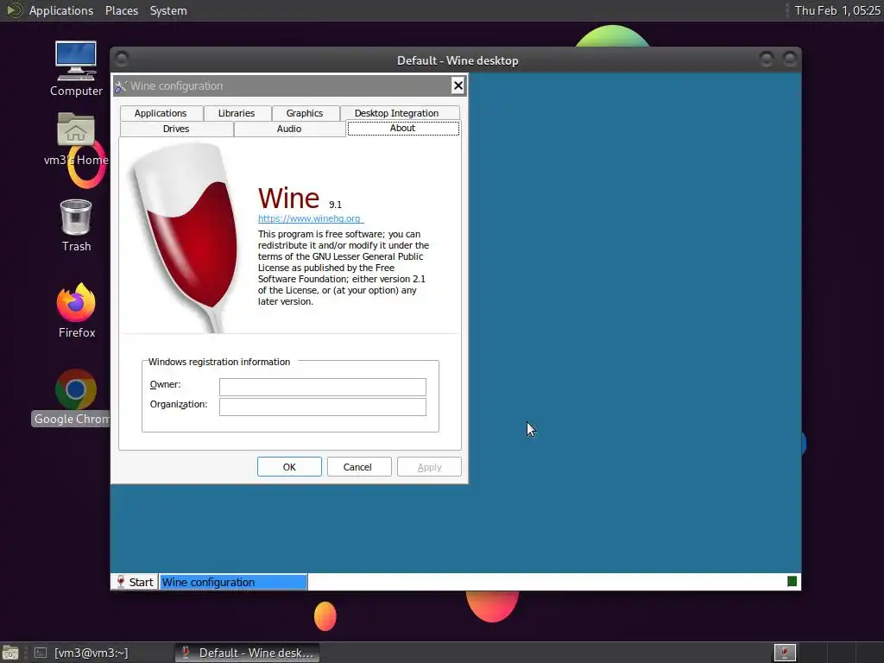Switch to the Desktop Integration tab
Screen dimensions: 884x663
tap(400, 113)
